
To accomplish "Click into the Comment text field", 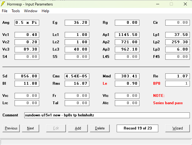I will pos(107,115).
